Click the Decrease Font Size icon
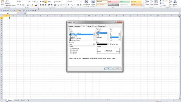Viewport: 181px width, 102px height. [37, 2]
